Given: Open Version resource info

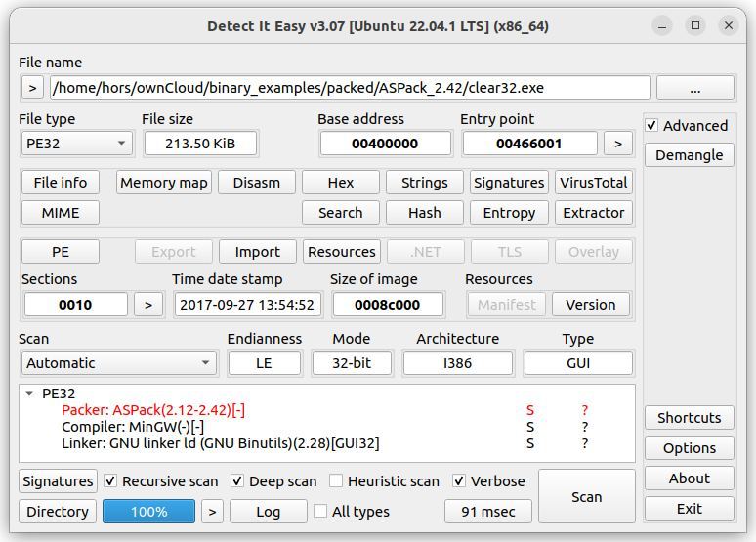Looking at the screenshot, I should point(591,305).
